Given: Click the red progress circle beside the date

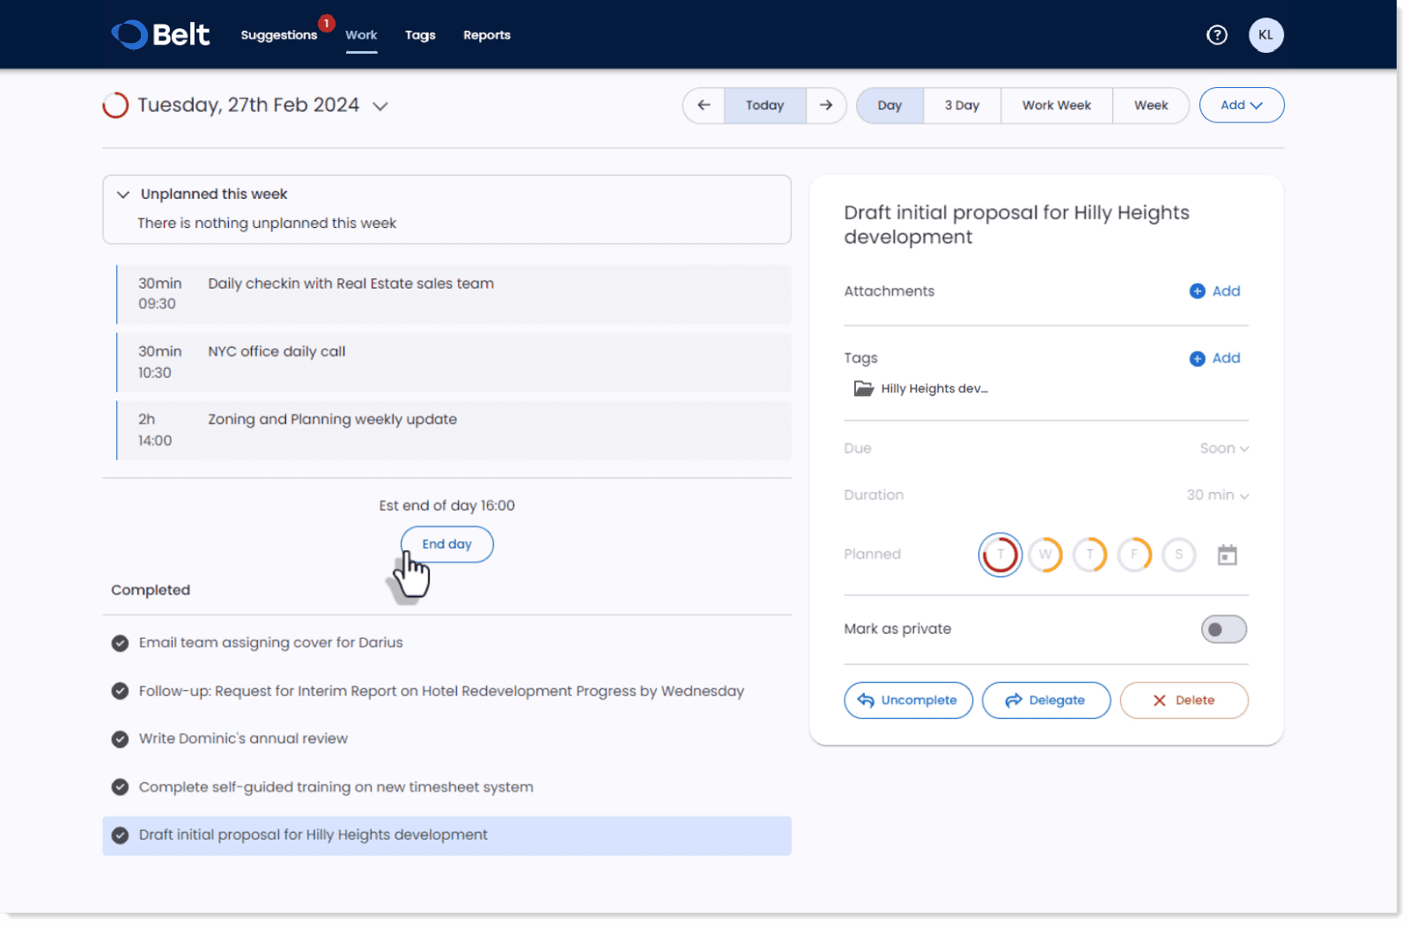Looking at the screenshot, I should [x=115, y=106].
